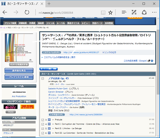Expand track 6 Part III plus icon

point(49,133)
